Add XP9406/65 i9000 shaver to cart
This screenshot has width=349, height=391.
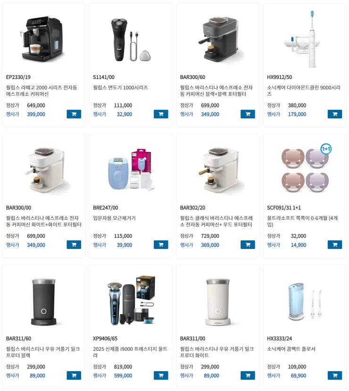tap(161, 375)
